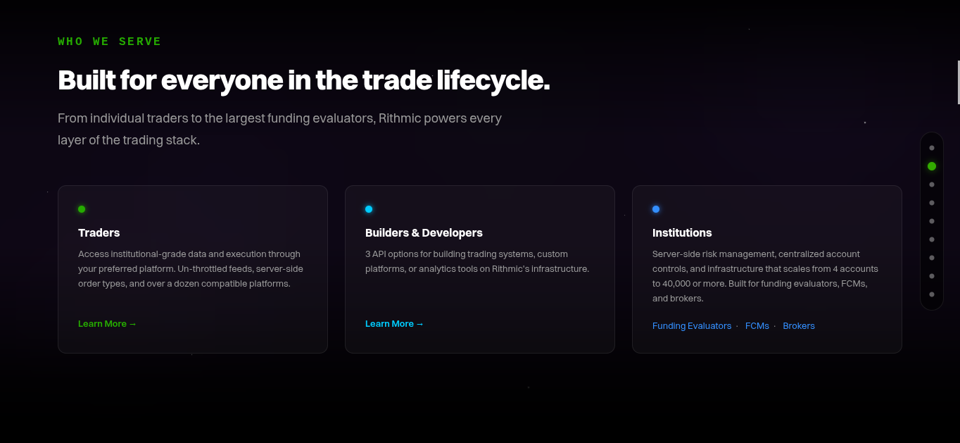Jump to the last section navigation dot
The image size is (960, 443).
(932, 294)
